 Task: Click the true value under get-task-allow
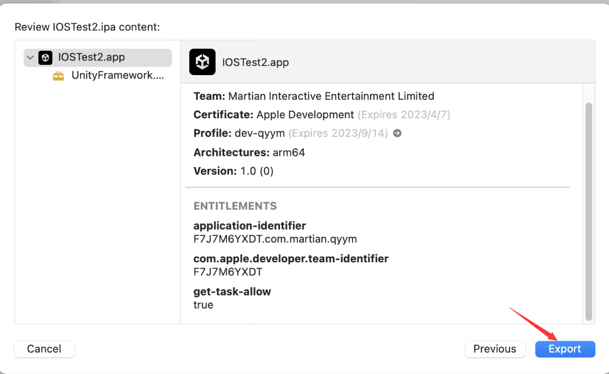tap(203, 305)
